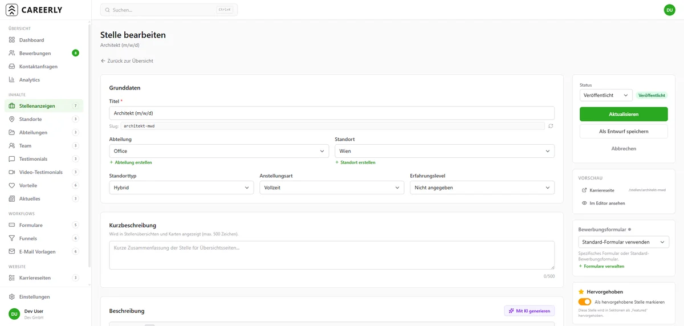Click the Funnels filter icon
The width and height of the screenshot is (684, 326).
[12, 238]
